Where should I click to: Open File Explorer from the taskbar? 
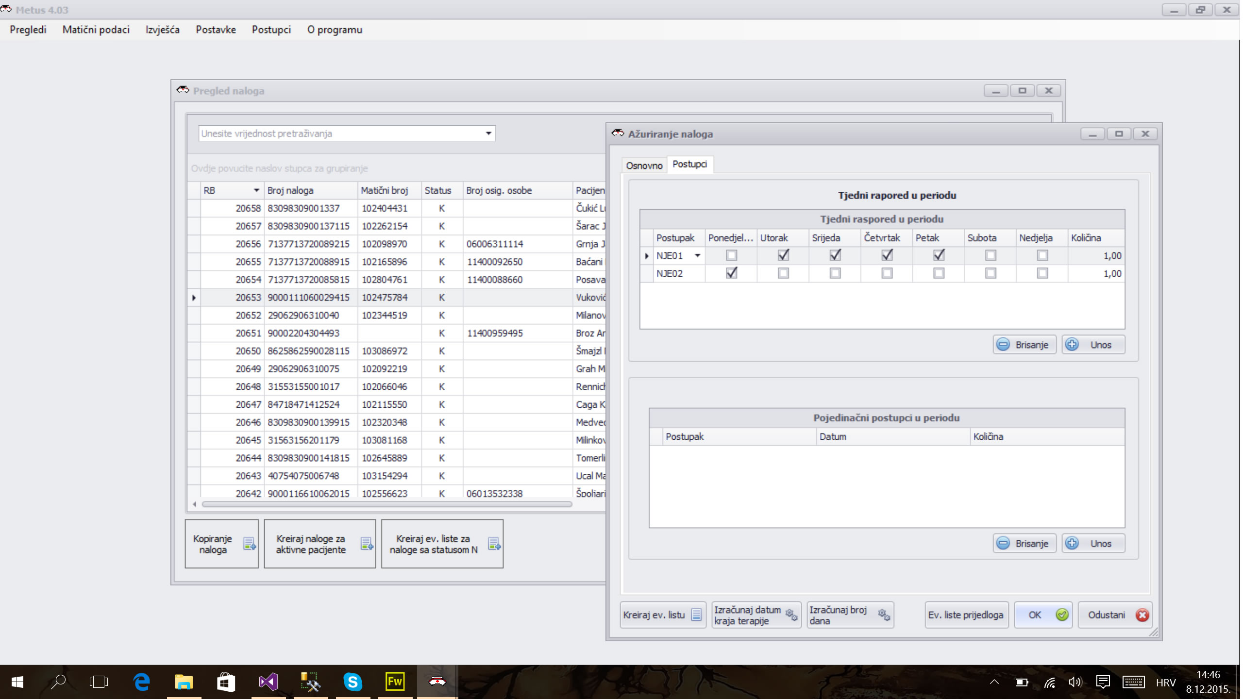click(184, 682)
